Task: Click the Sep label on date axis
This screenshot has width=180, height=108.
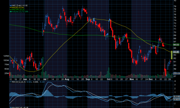Action: coord(88,79)
